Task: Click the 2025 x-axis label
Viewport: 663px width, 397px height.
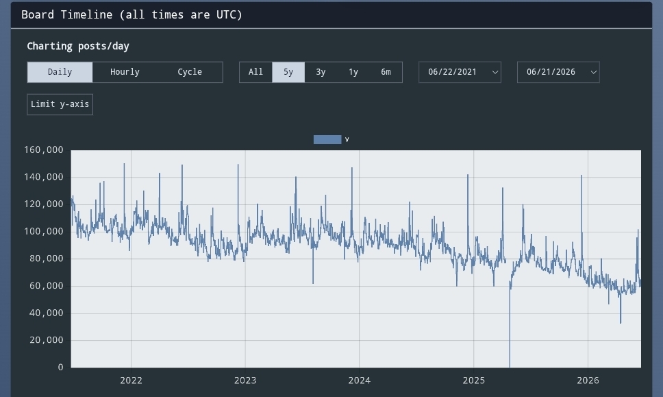Action: coord(473,381)
